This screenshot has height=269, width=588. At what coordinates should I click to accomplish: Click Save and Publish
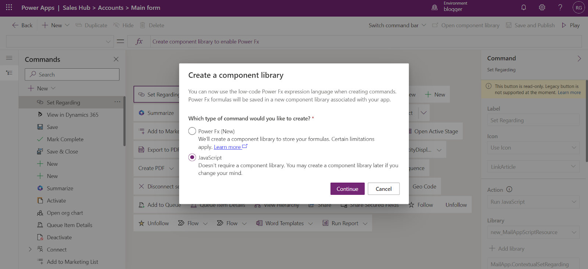pyautogui.click(x=530, y=25)
